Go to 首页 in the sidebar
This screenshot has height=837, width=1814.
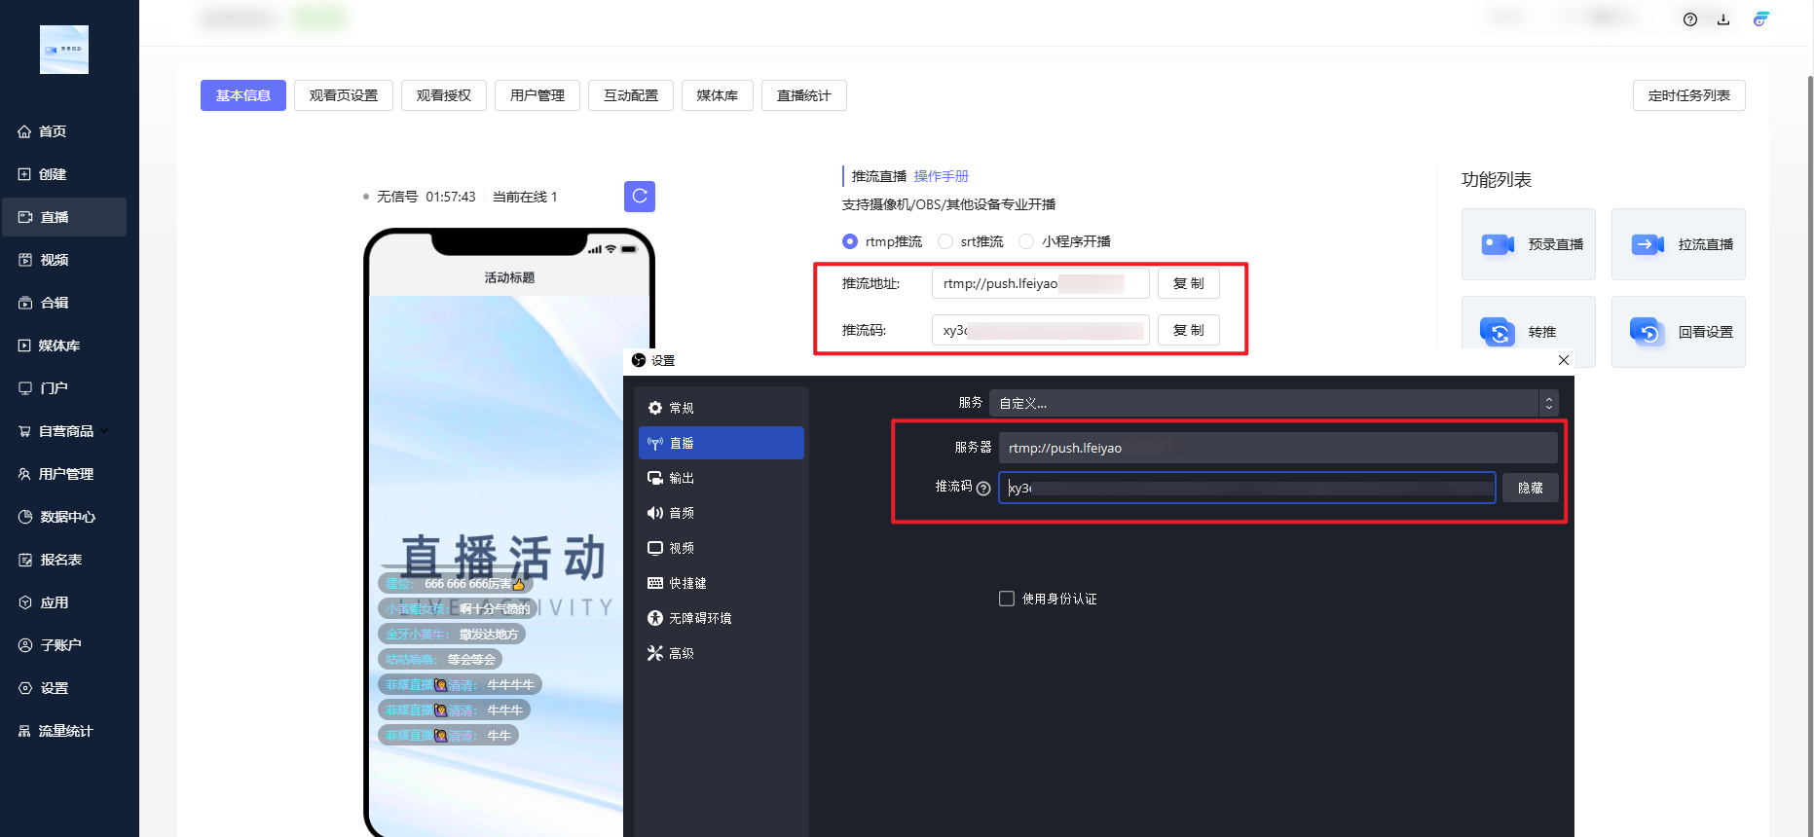pos(53,131)
